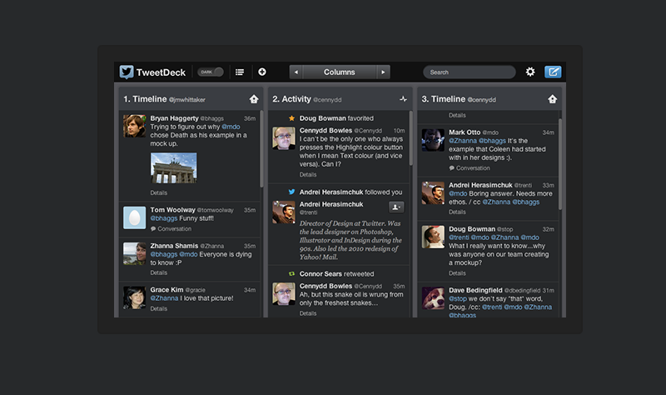Open Details under Andrei's Boring answer tweet

457,212
